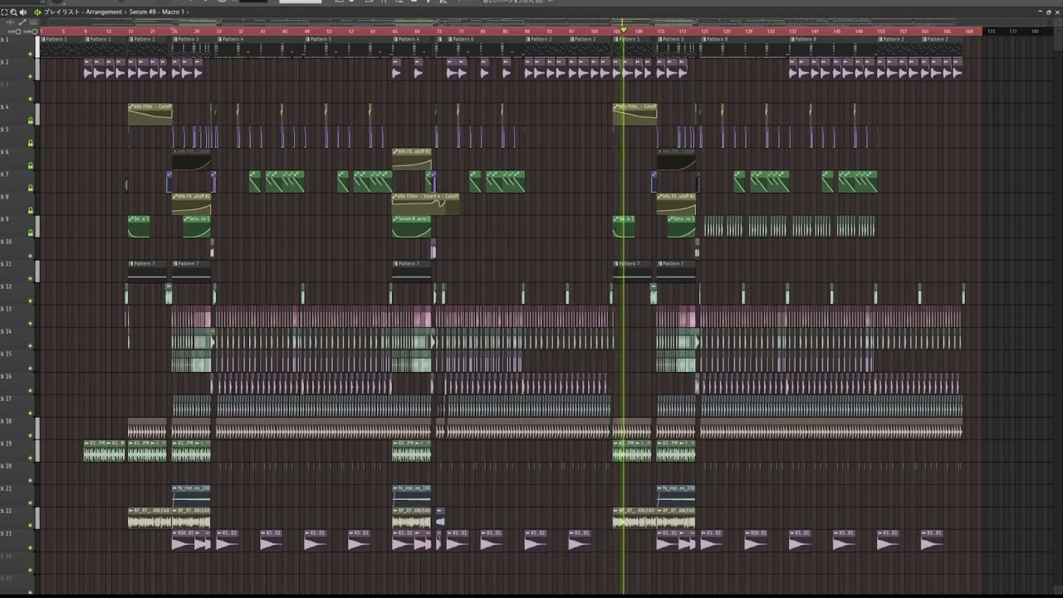Toggle the lock icon on Track 5
Image resolution: width=1063 pixels, height=598 pixels.
[x=31, y=144]
